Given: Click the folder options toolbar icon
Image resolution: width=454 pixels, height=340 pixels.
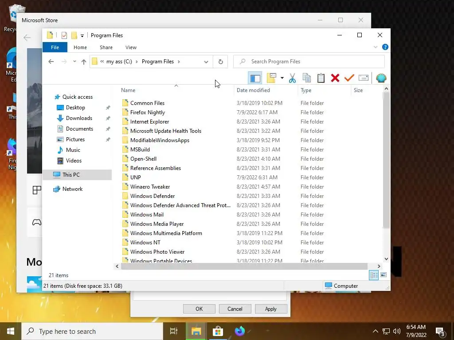Looking at the screenshot, I should click(x=271, y=78).
